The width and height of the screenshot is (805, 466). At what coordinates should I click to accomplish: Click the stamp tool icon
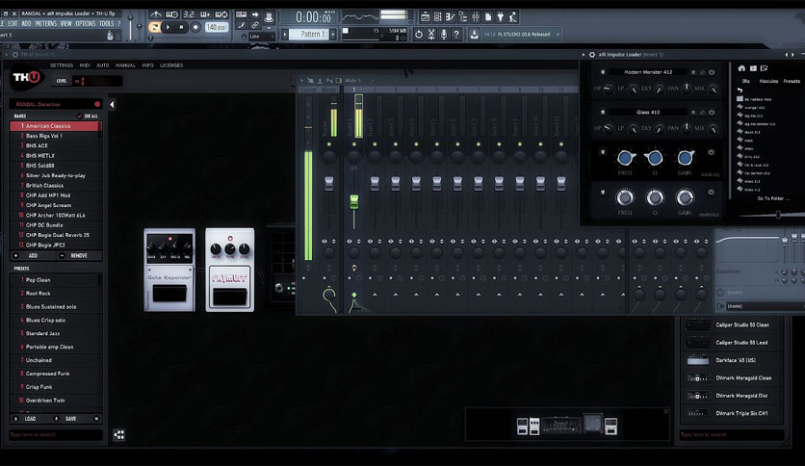point(269,16)
